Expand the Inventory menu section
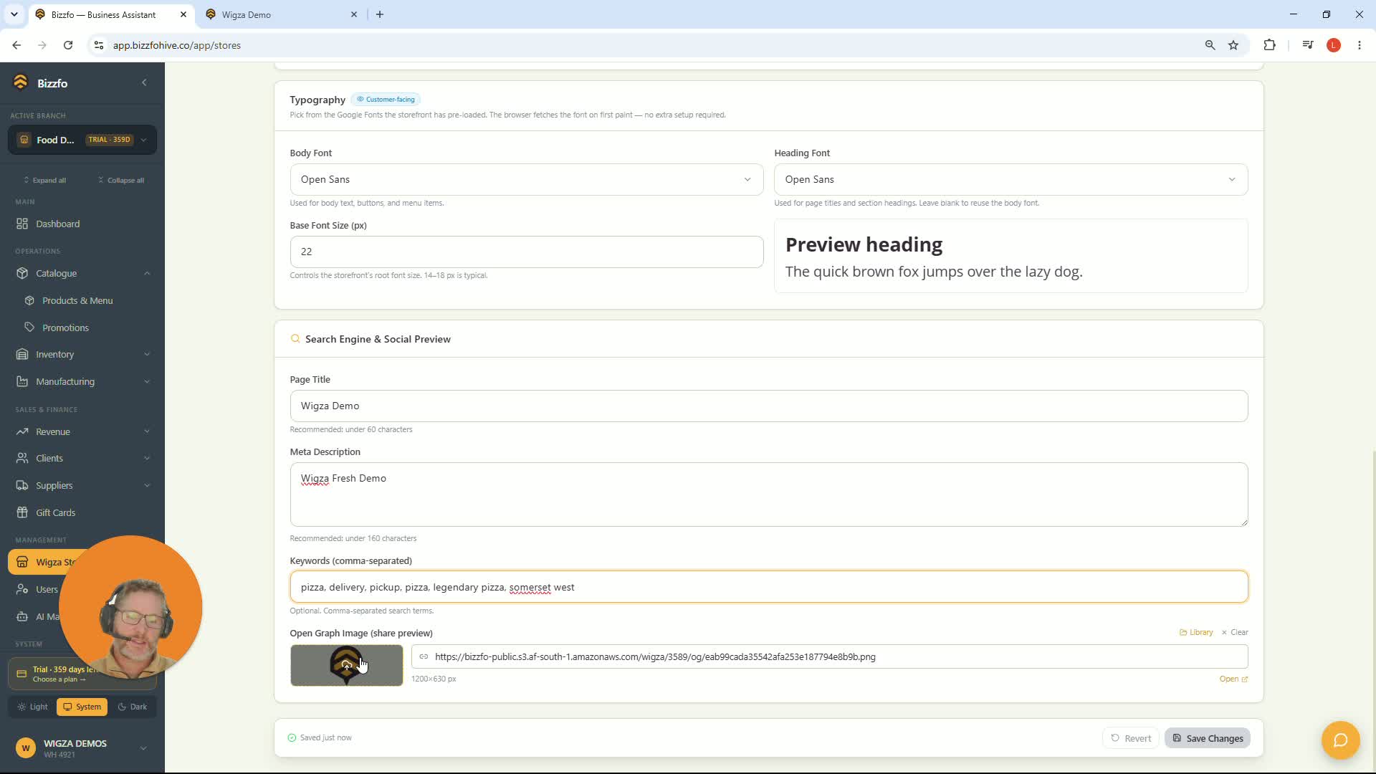The height and width of the screenshot is (774, 1376). pos(82,354)
